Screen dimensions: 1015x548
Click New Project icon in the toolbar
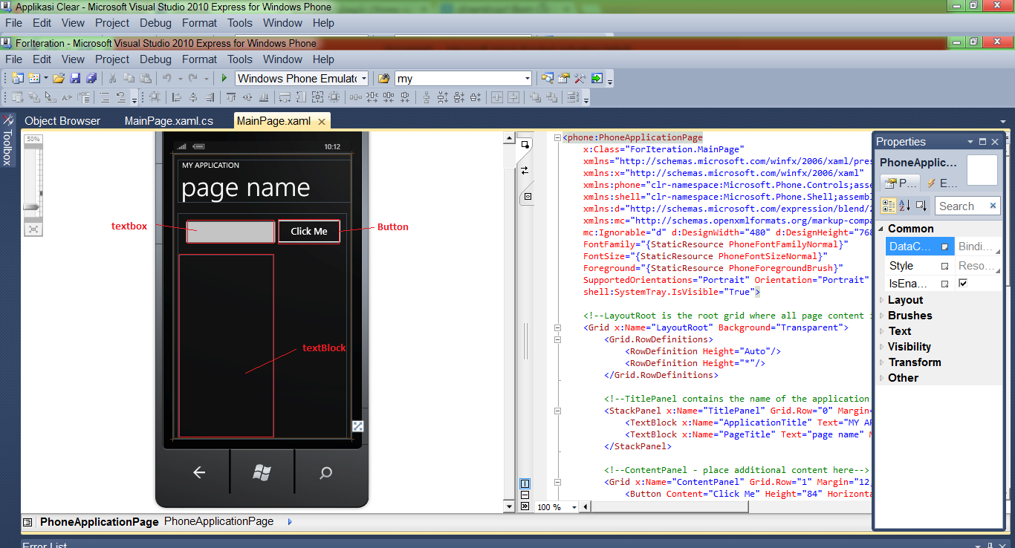pos(16,78)
